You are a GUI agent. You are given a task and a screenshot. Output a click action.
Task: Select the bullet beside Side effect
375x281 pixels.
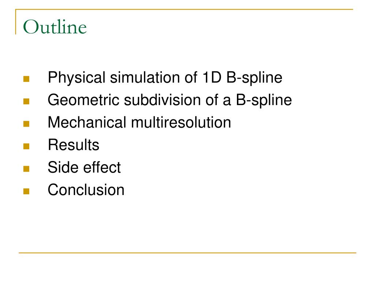tap(26, 169)
